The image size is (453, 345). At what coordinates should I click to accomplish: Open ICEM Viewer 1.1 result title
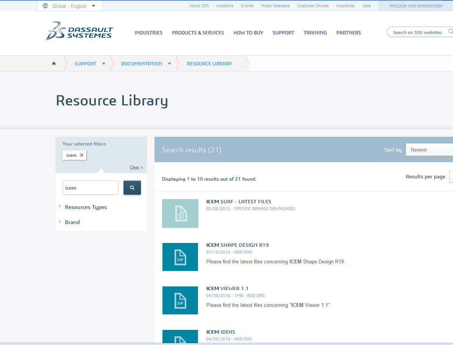[x=227, y=289]
